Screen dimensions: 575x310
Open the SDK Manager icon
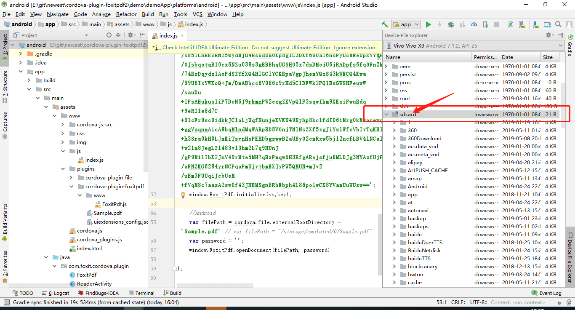pos(536,24)
